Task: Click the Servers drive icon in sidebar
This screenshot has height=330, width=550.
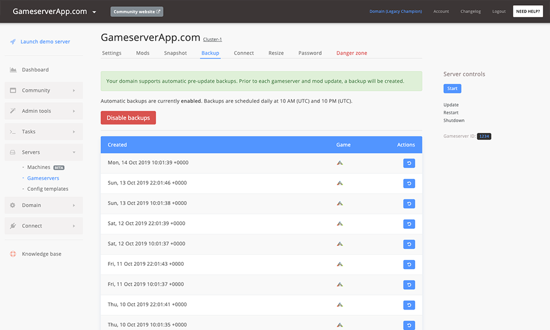Action: pyautogui.click(x=13, y=152)
